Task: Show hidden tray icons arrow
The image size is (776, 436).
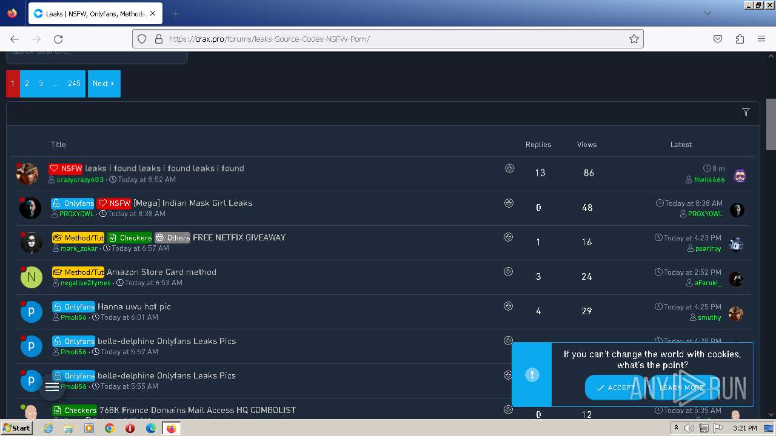Action: click(x=676, y=428)
